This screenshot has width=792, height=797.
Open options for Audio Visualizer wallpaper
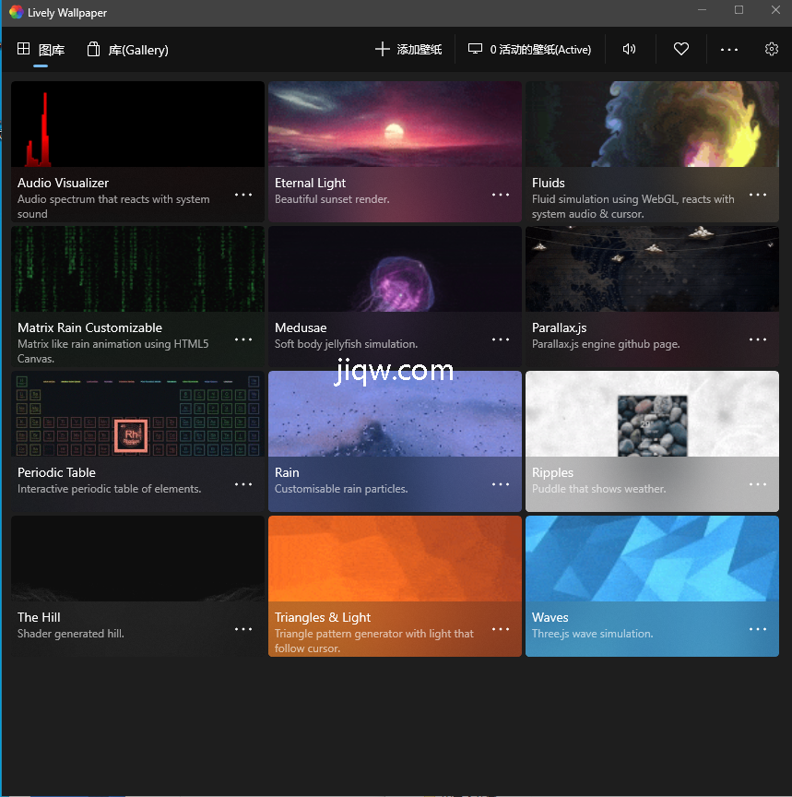click(243, 195)
